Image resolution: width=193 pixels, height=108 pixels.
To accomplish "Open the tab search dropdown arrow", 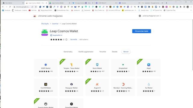I will click(176, 2).
